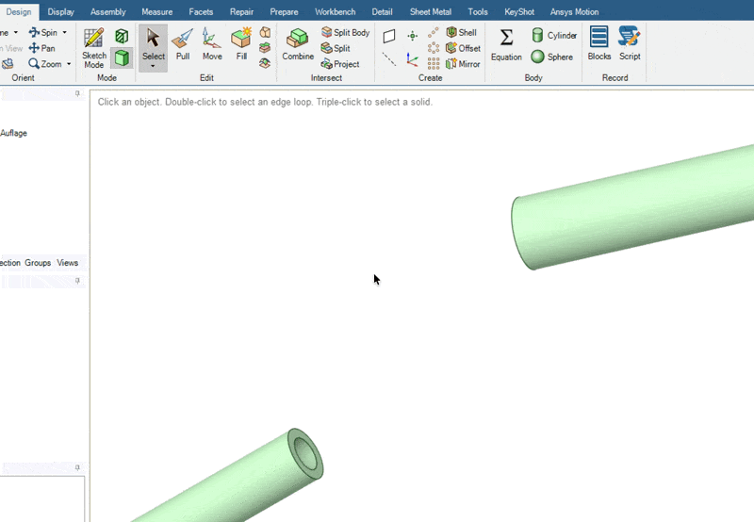Open the Blocks recording panel
Screen dimensions: 754x522
(599, 43)
